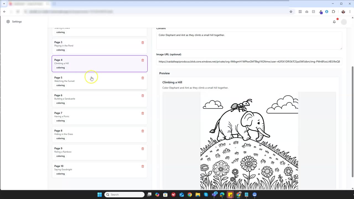This screenshot has width=354, height=199.
Task: Launch Outlook from the taskbar
Action: pyautogui.click(x=181, y=195)
